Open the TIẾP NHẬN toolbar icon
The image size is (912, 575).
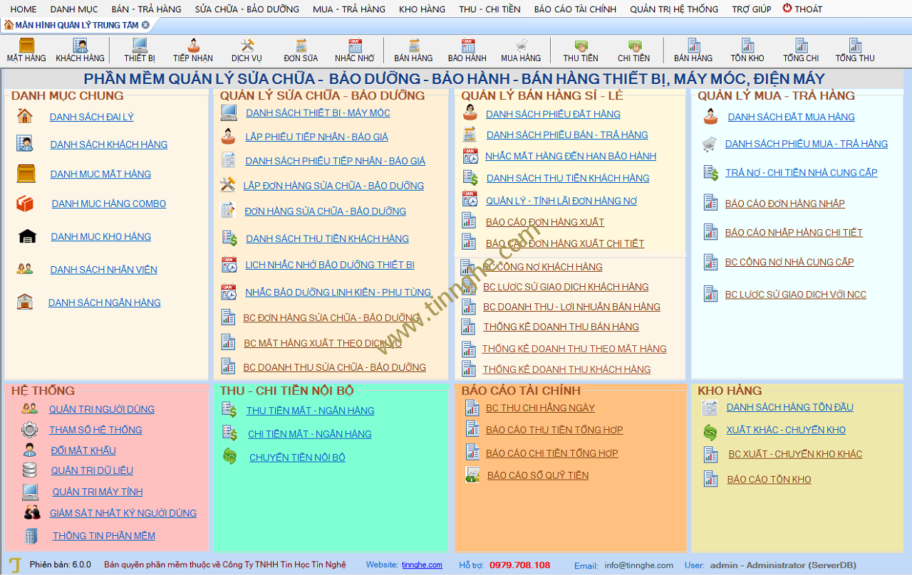[x=192, y=51]
